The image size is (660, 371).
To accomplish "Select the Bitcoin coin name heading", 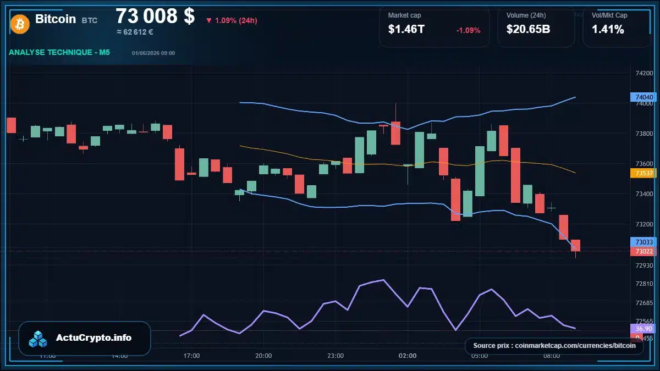I will 56,19.
